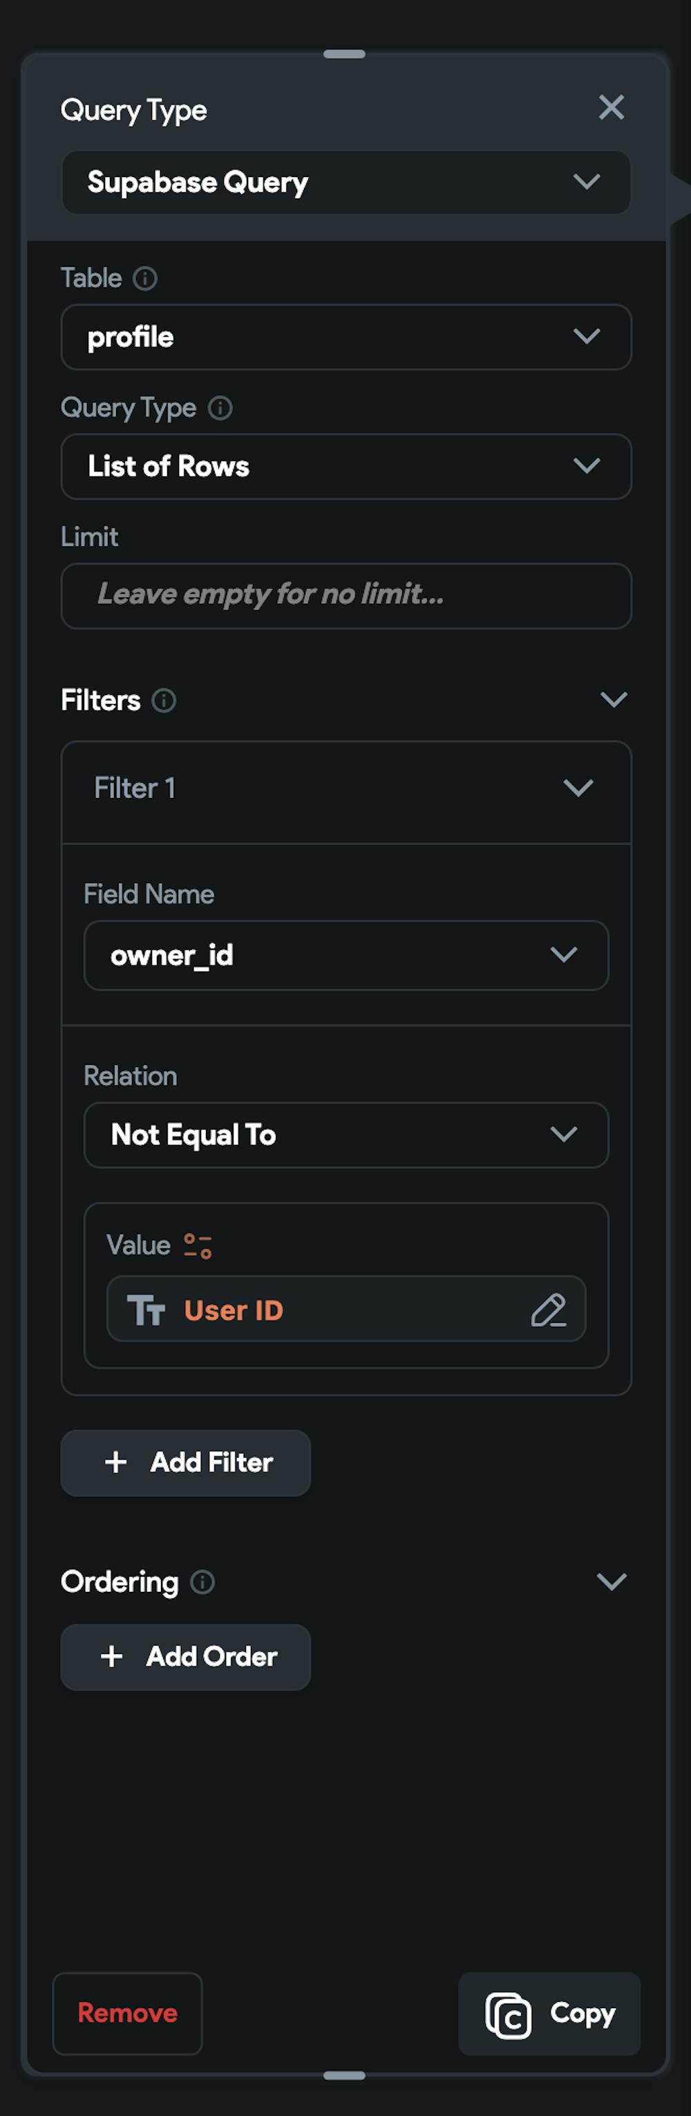The width and height of the screenshot is (691, 2116).
Task: Collapse the Ordering section
Action: point(612,1581)
